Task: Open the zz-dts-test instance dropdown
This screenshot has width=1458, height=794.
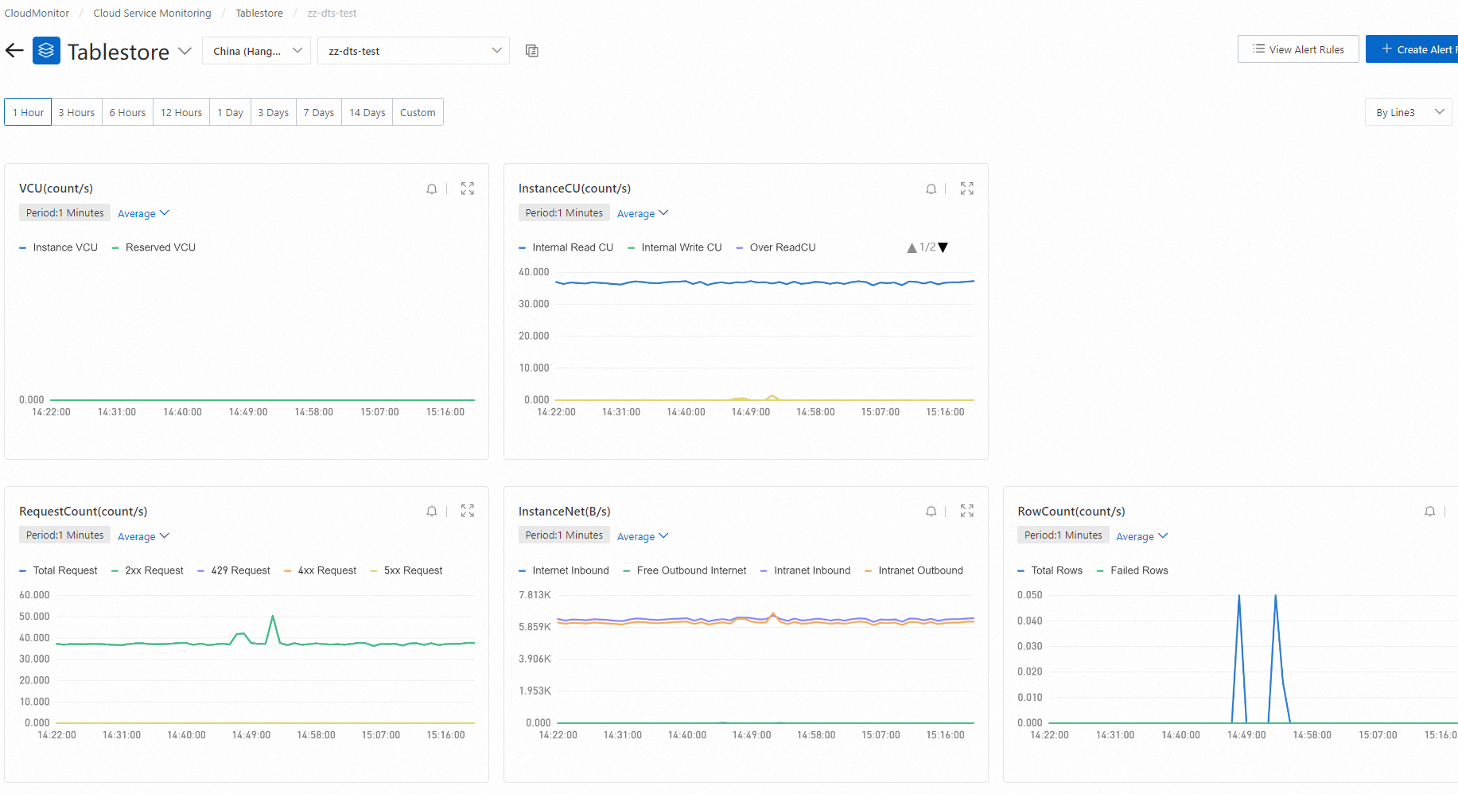Action: tap(414, 51)
